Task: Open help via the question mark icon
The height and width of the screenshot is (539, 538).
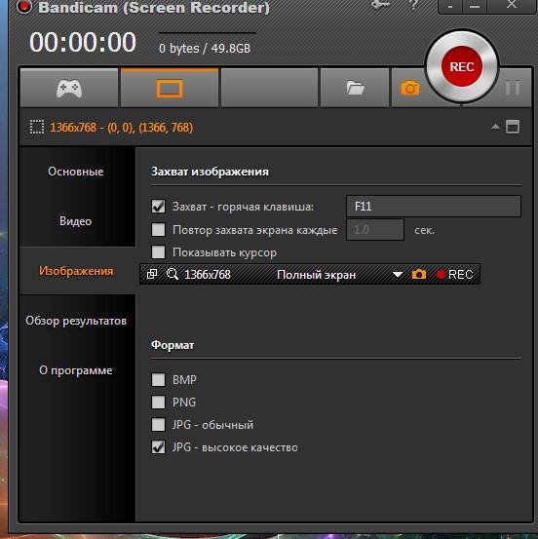Action: coord(414,5)
